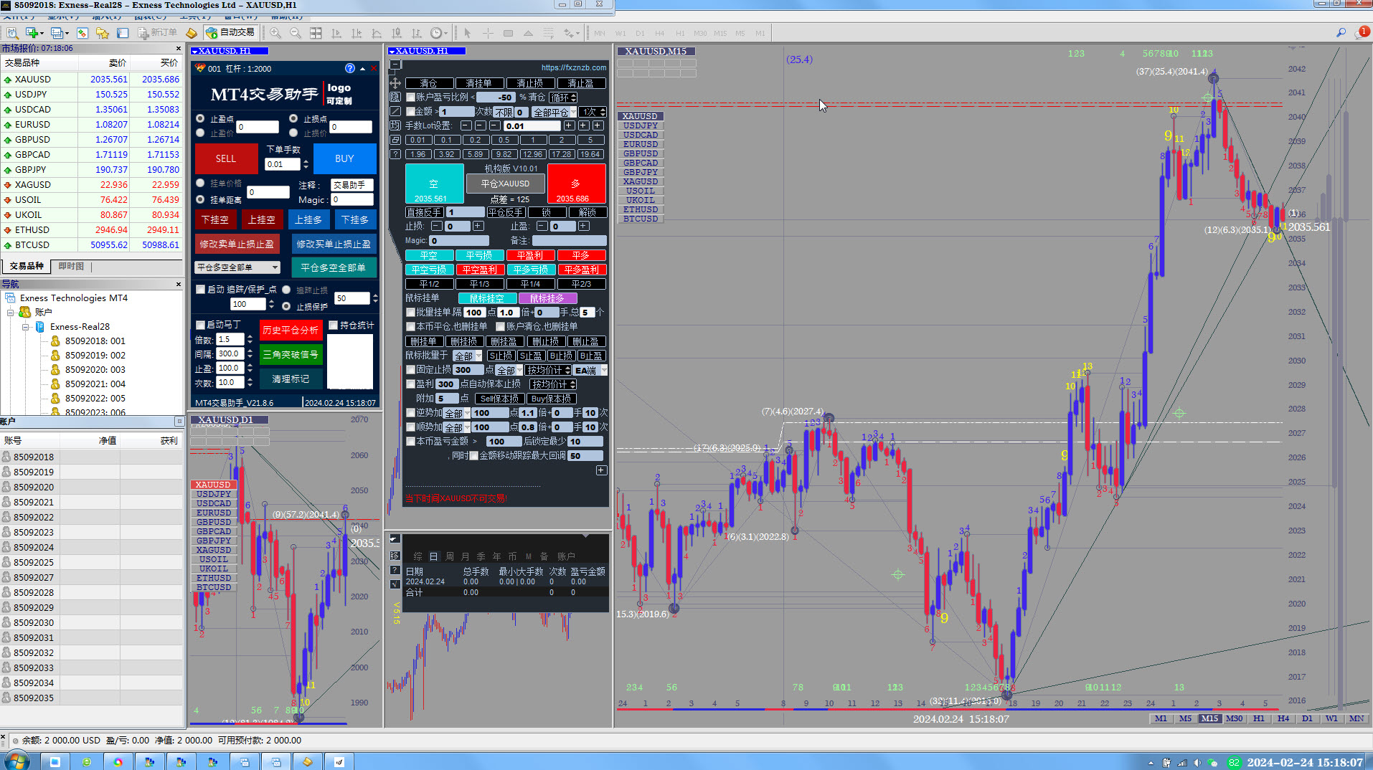This screenshot has width=1373, height=770.
Task: Tick the 逆势加 checkbox
Action: pyautogui.click(x=411, y=412)
